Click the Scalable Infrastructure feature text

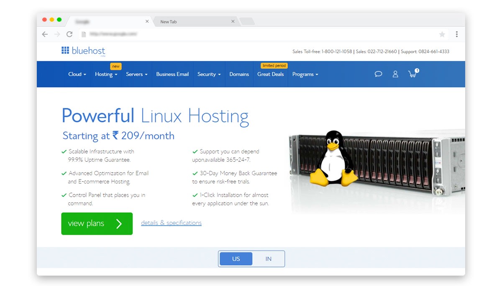98,156
